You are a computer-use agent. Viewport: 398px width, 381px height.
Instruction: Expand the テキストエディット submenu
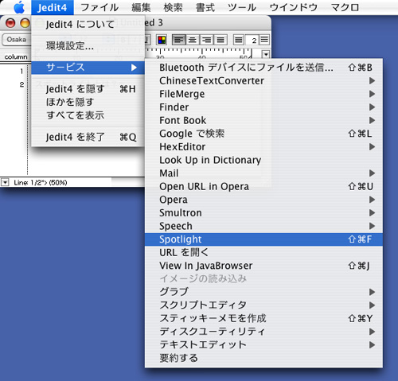coord(263,344)
